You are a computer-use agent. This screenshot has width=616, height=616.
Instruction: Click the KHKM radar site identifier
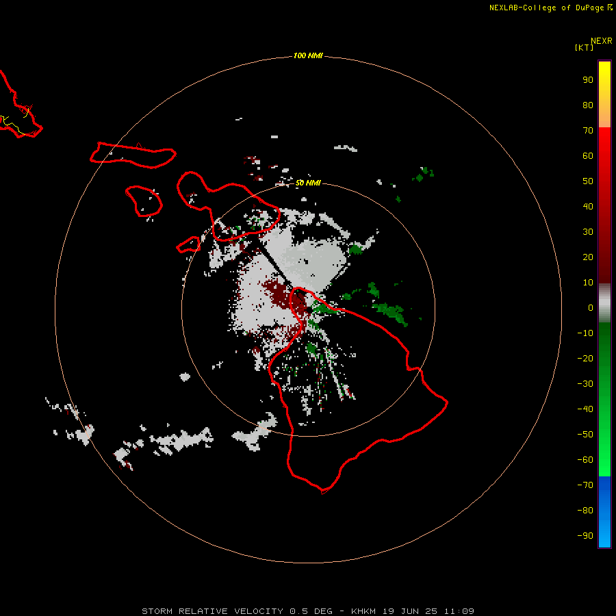coord(363,611)
